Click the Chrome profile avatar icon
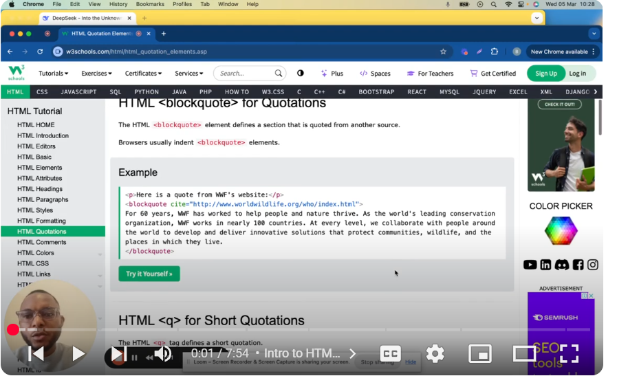Viewport: 617px width, 387px height. coord(517,52)
